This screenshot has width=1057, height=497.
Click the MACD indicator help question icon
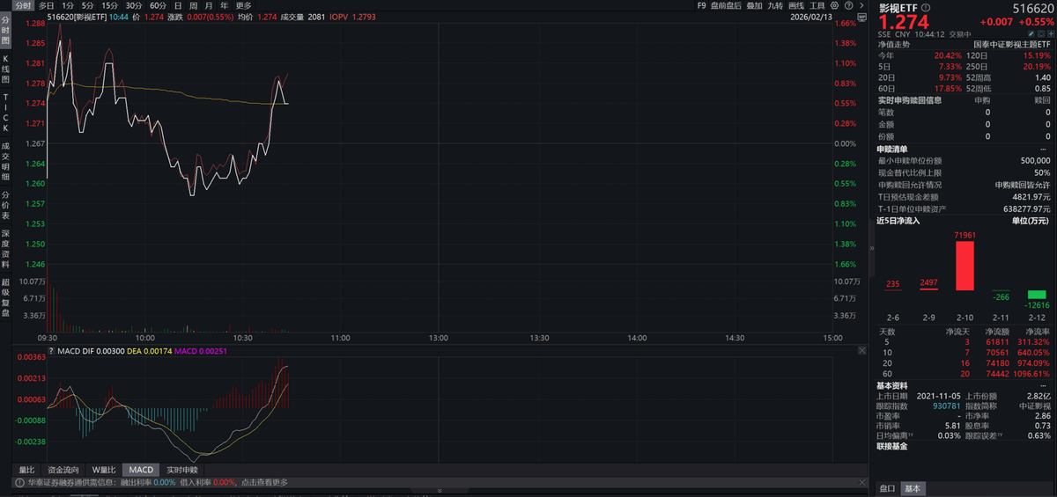(x=52, y=352)
